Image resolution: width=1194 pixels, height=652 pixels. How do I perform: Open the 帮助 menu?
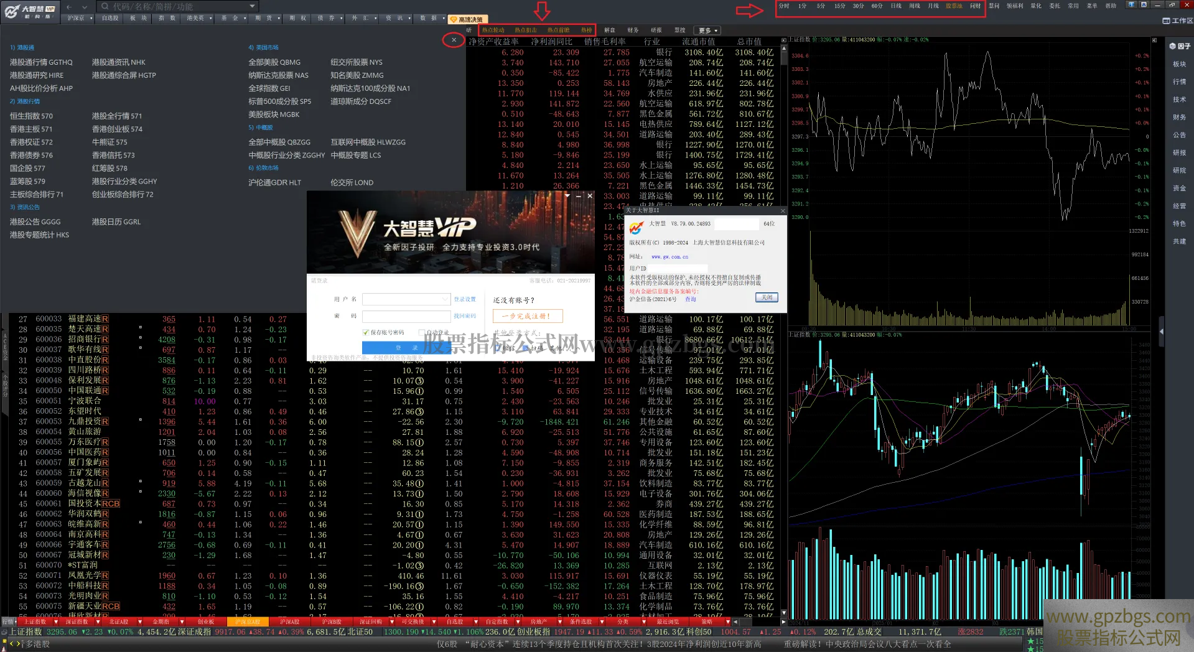coord(1111,6)
